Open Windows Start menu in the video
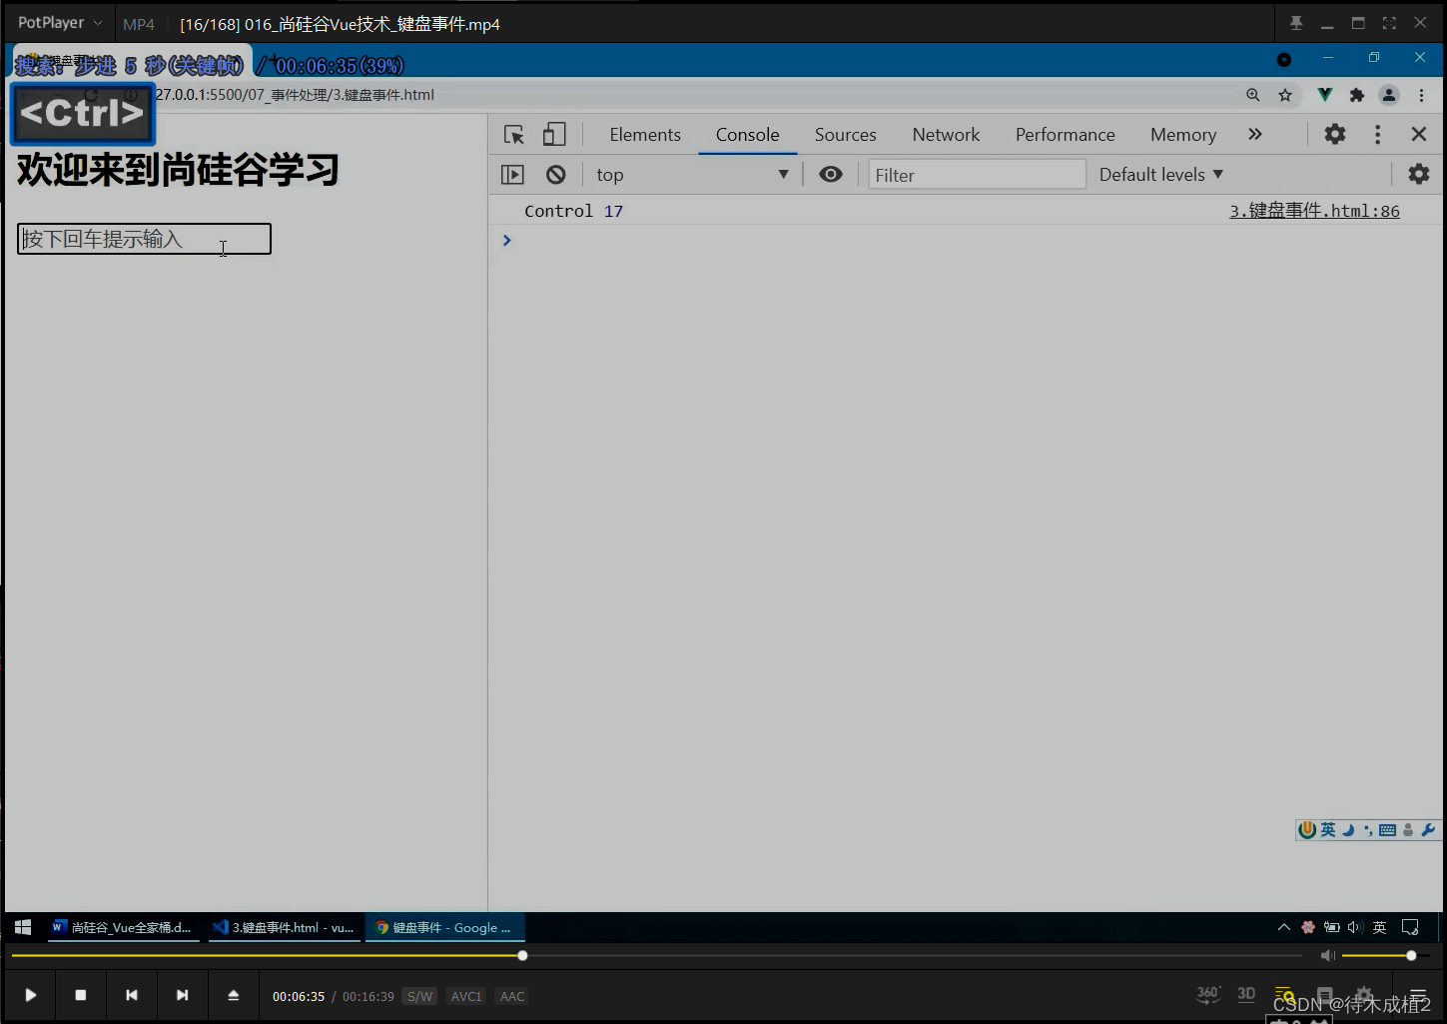Image resolution: width=1447 pixels, height=1024 pixels. click(x=23, y=927)
